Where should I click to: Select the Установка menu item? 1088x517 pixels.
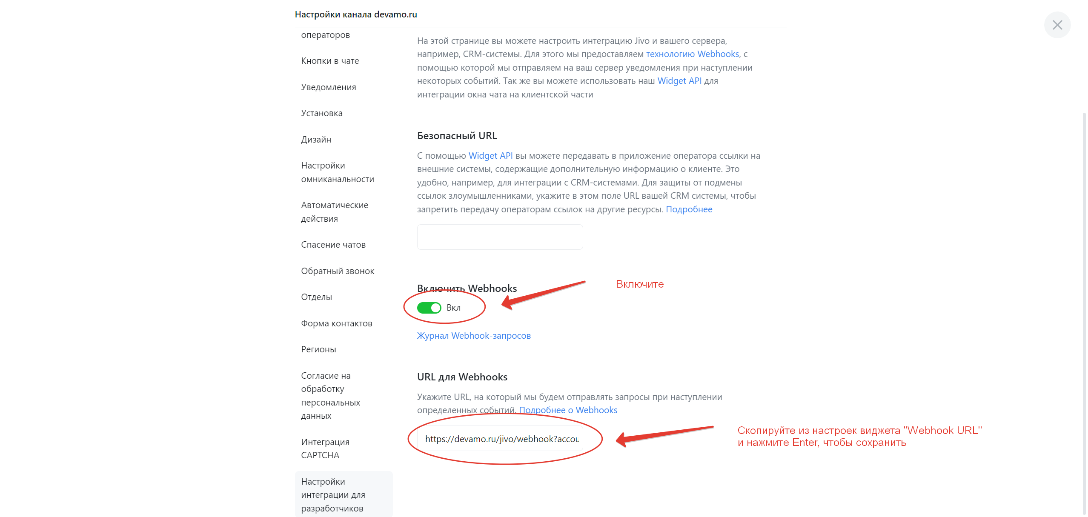point(322,113)
